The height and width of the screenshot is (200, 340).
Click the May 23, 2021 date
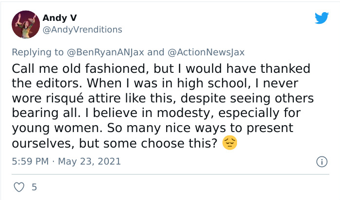(x=89, y=161)
